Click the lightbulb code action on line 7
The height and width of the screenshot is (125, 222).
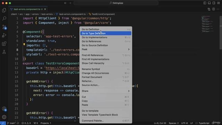coord(24,44)
